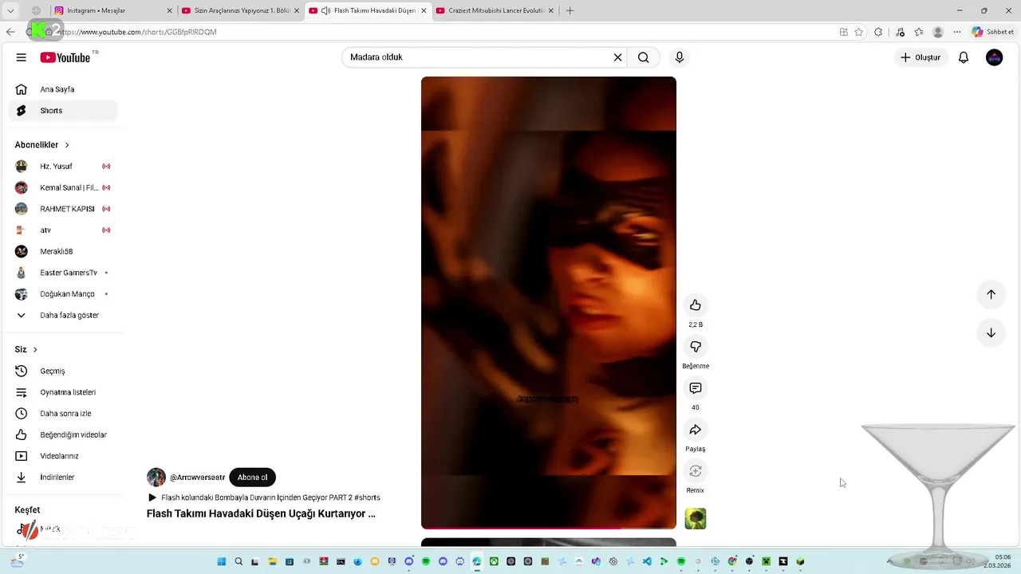
Task: Expand Abonelikler subscriptions section
Action: tap(42, 145)
